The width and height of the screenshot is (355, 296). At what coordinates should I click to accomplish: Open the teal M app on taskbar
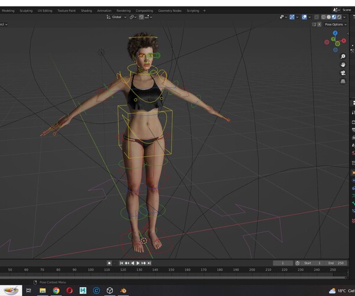[83, 290]
